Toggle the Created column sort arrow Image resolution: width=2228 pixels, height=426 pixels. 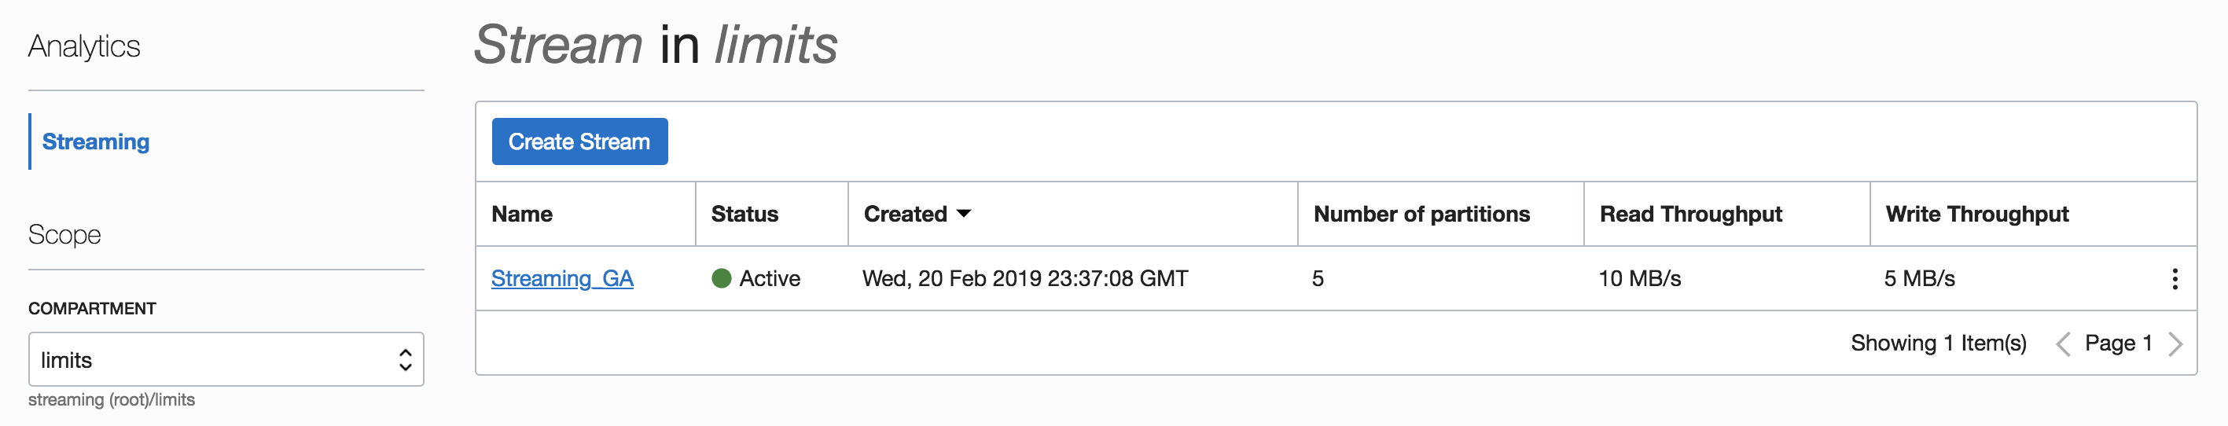pos(965,214)
